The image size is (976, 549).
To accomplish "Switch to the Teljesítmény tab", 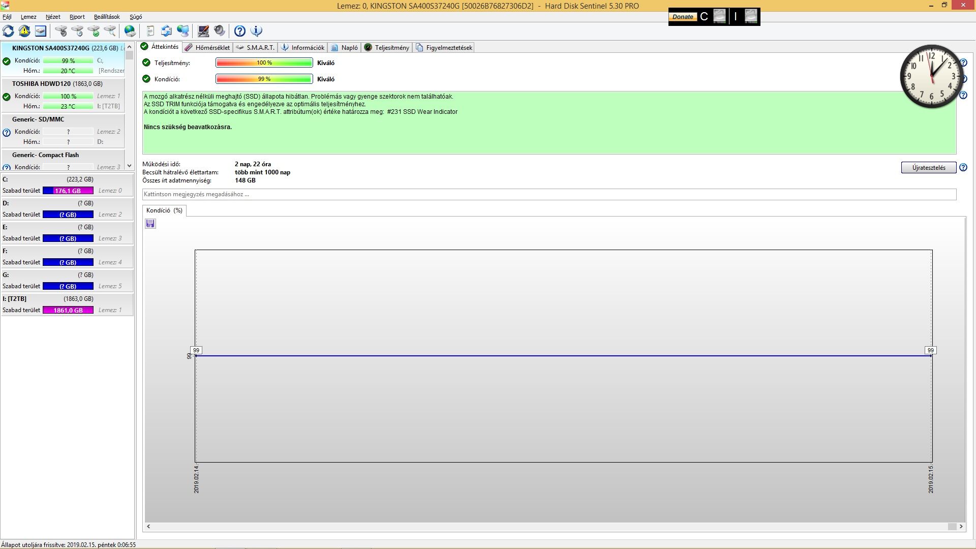I will [x=387, y=47].
